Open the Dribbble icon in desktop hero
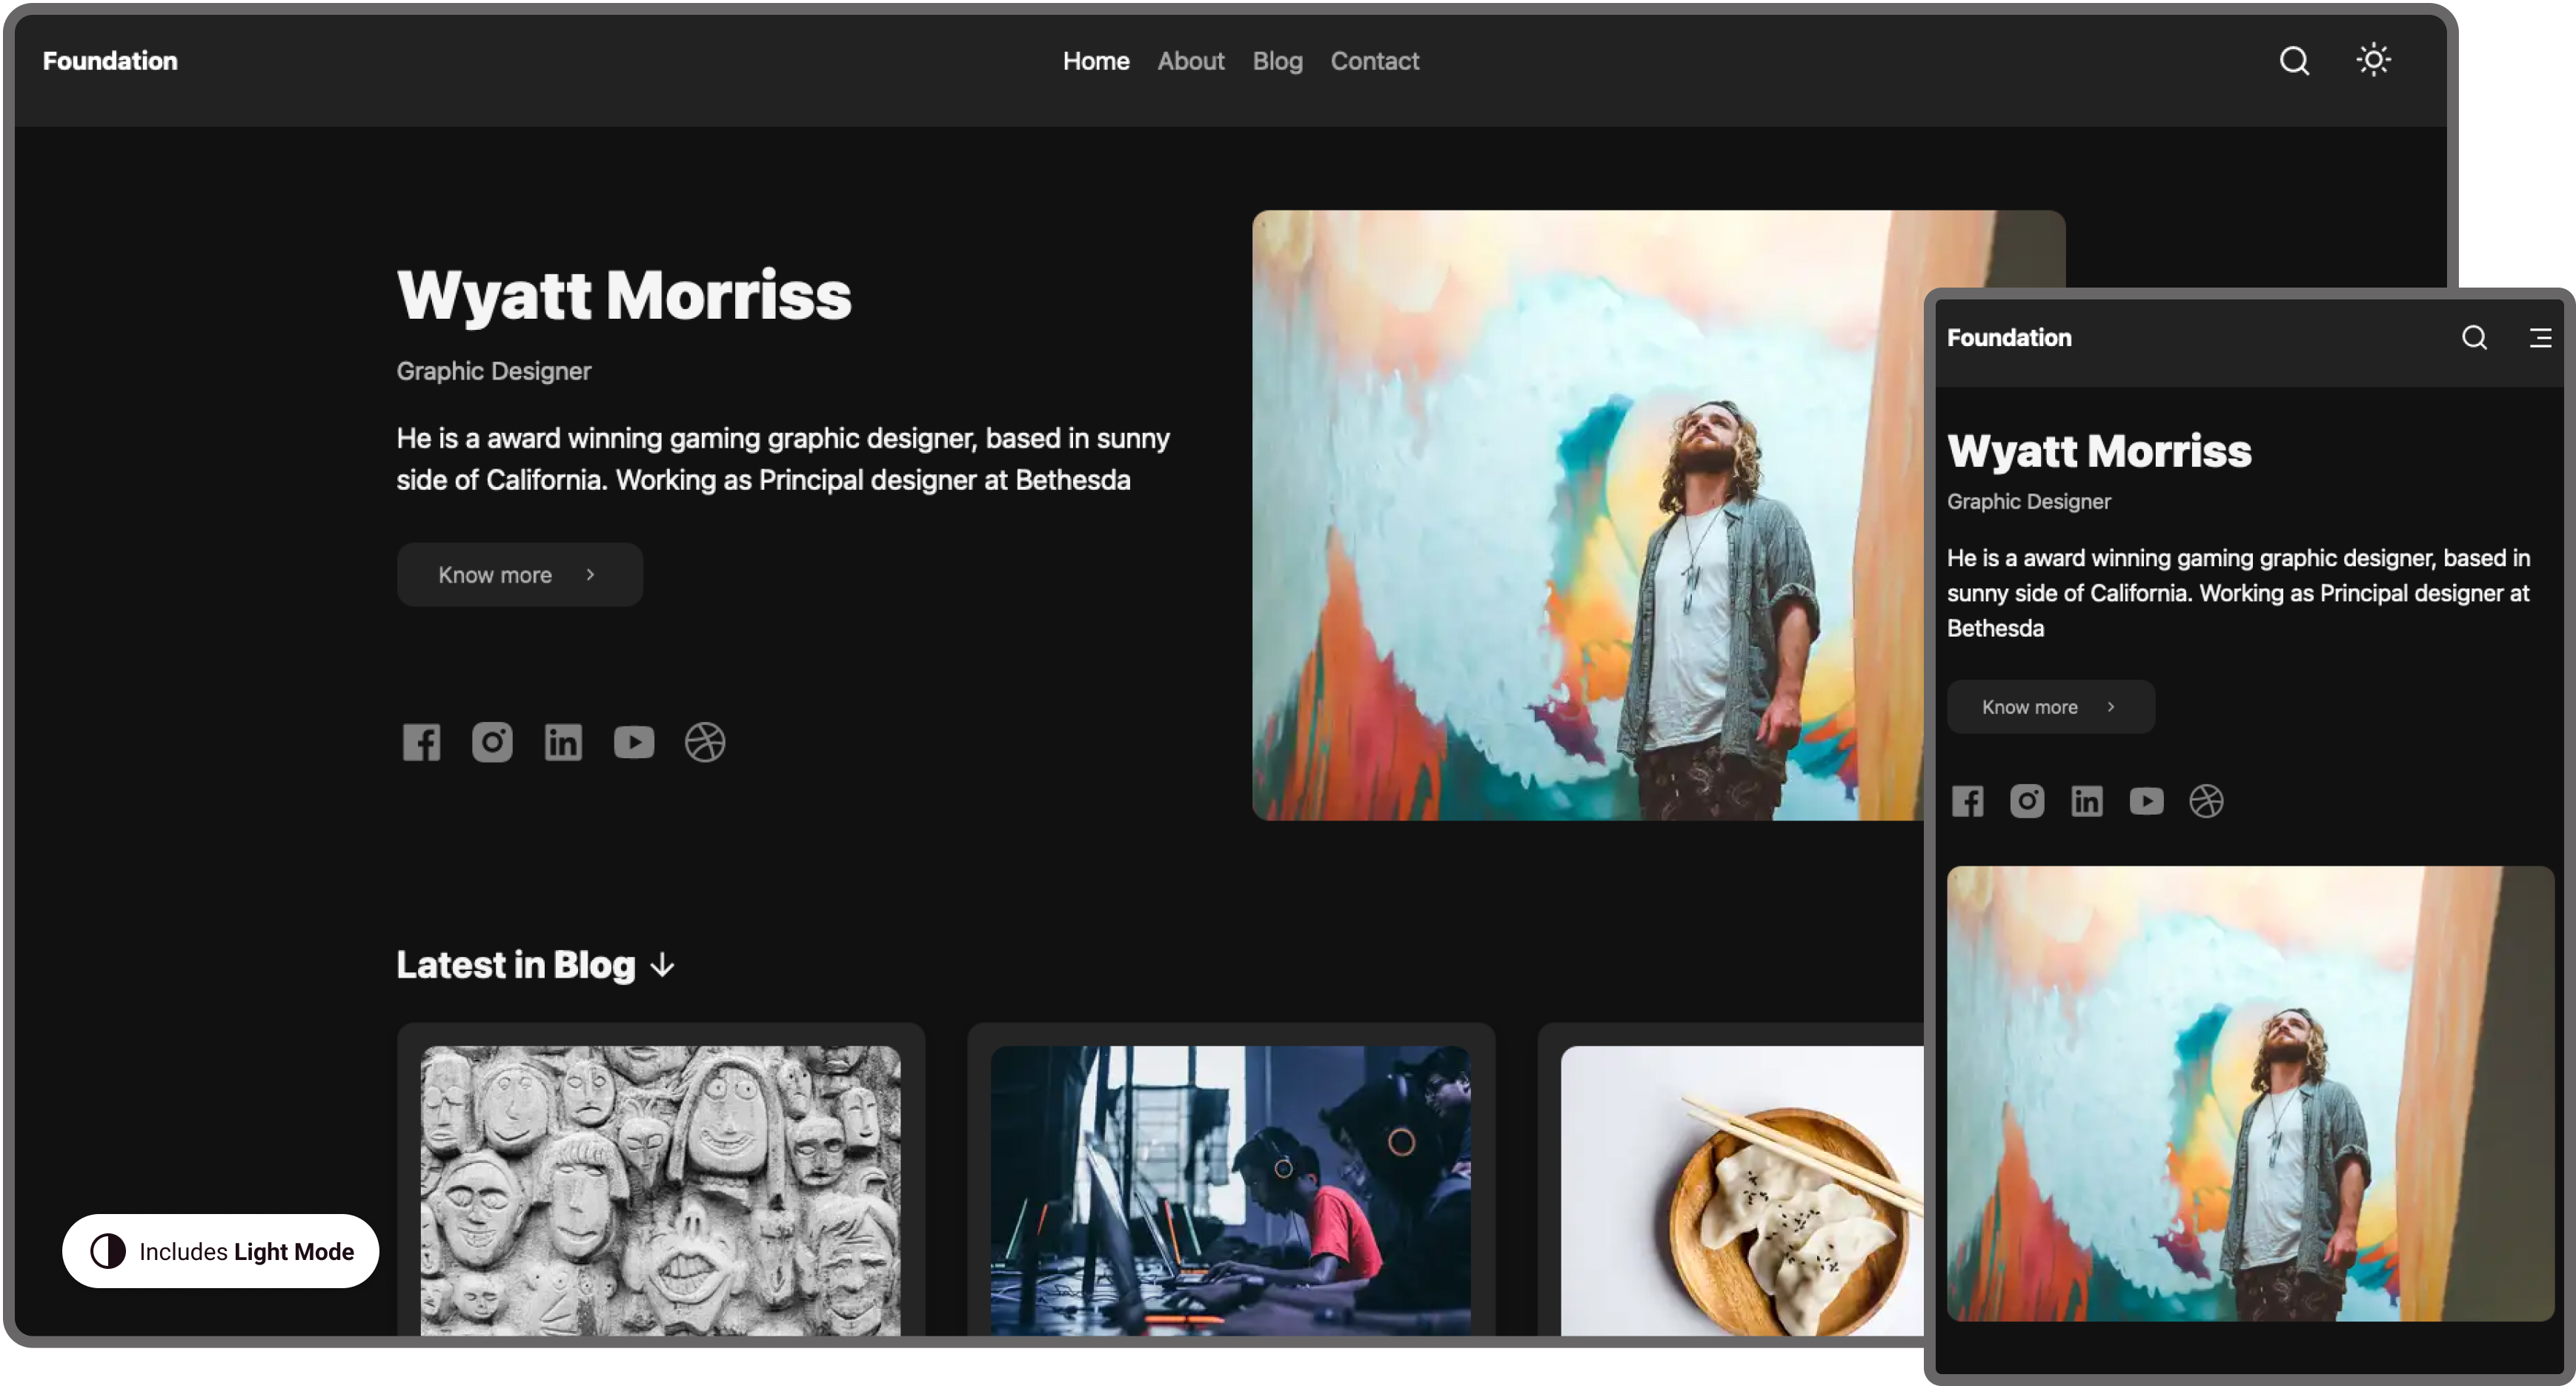Screen dimensions: 2576x1386 click(704, 742)
